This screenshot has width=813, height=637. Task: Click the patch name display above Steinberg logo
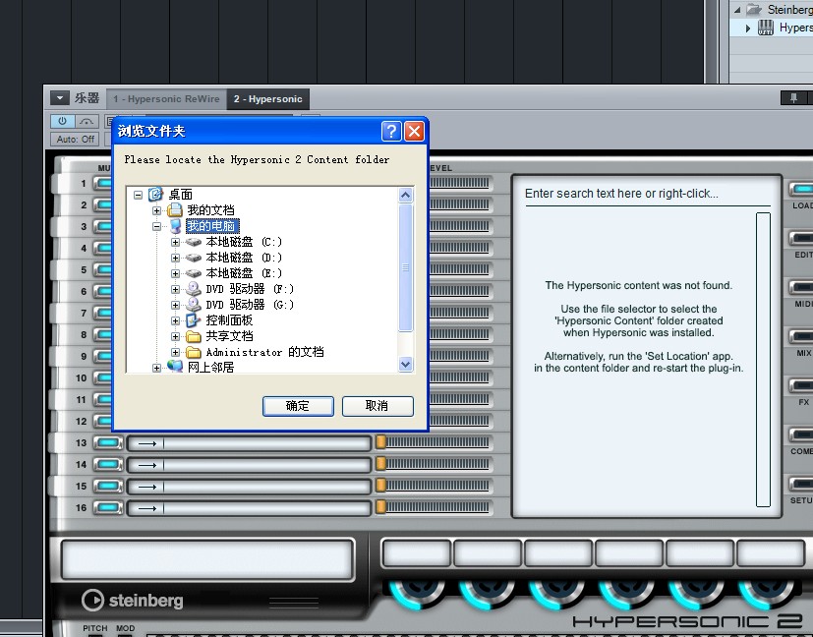pos(207,559)
